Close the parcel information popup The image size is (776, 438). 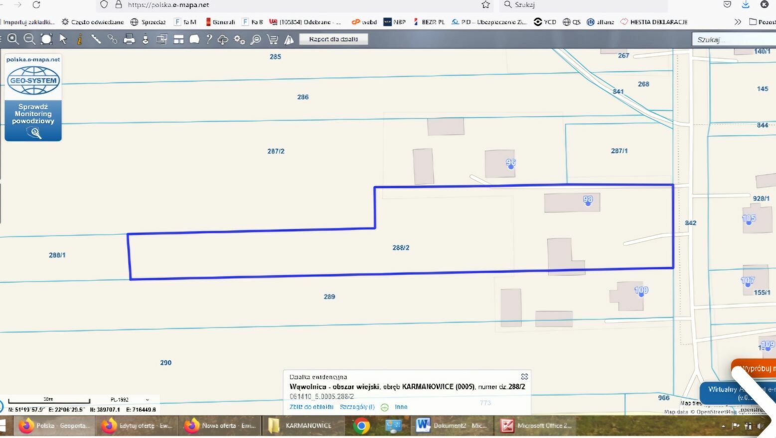(x=524, y=377)
